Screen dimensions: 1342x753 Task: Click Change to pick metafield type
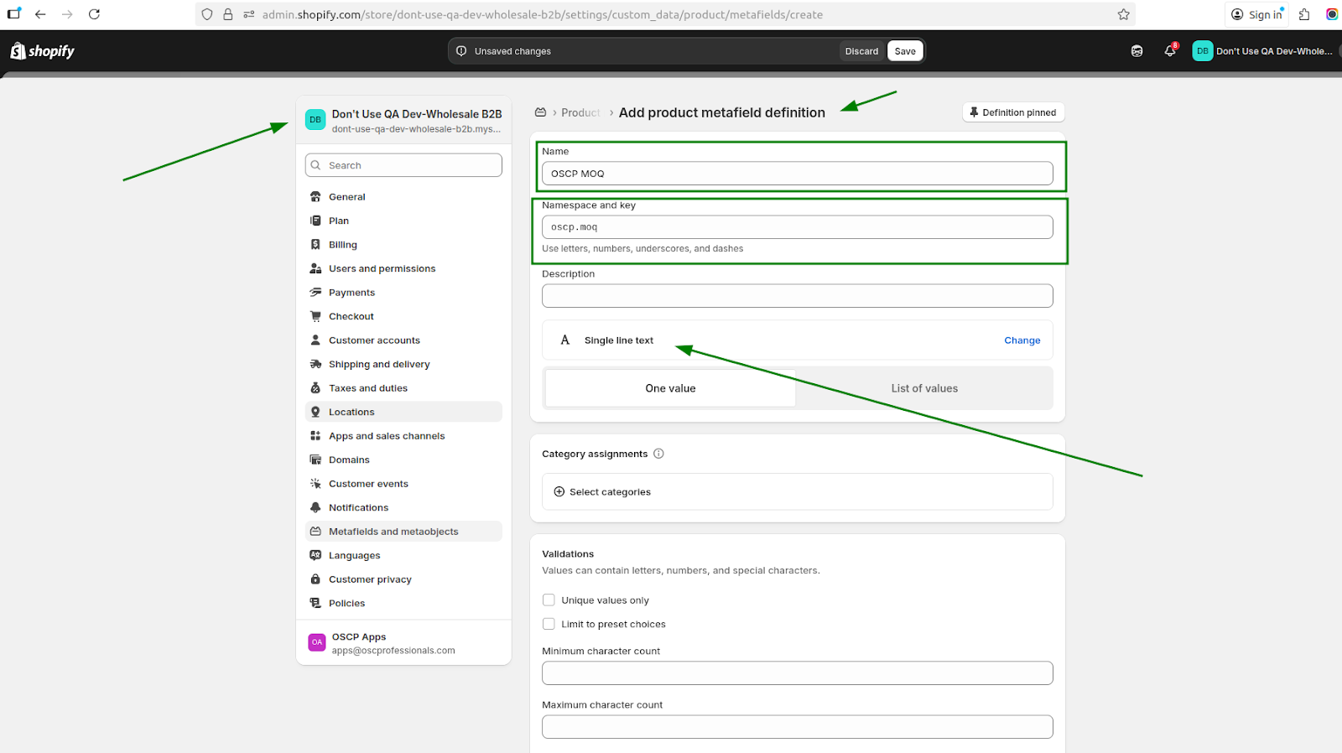coord(1022,340)
